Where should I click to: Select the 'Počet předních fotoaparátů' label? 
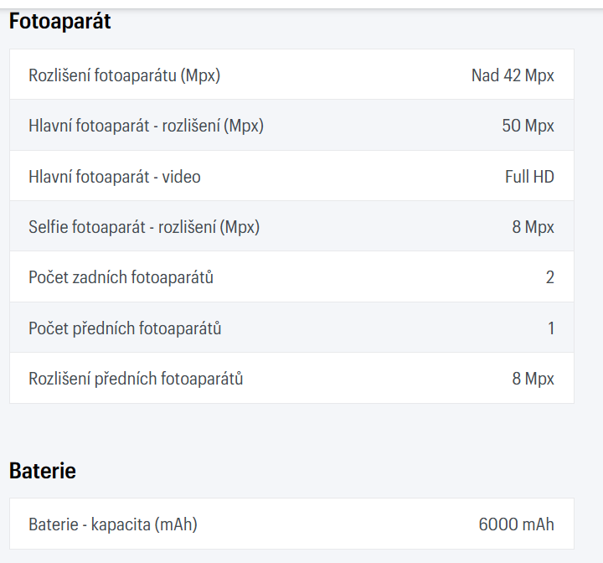(x=125, y=328)
